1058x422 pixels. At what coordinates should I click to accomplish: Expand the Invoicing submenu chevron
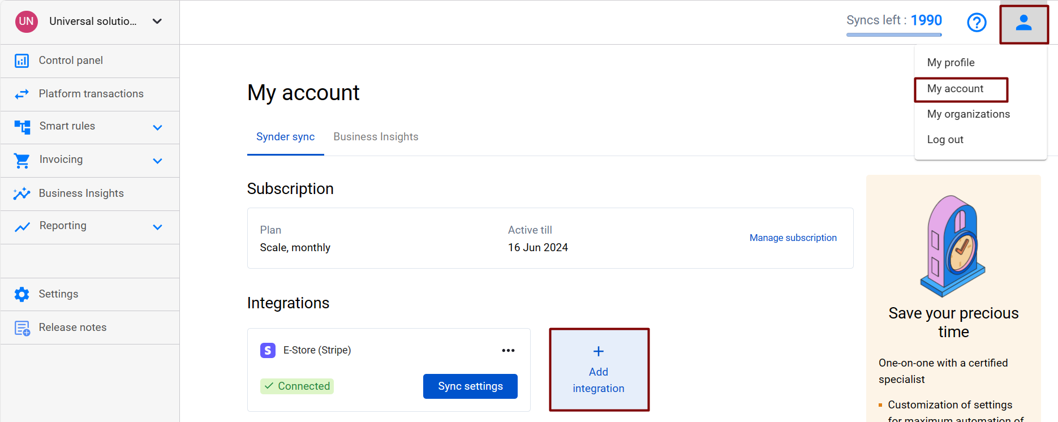(x=157, y=161)
